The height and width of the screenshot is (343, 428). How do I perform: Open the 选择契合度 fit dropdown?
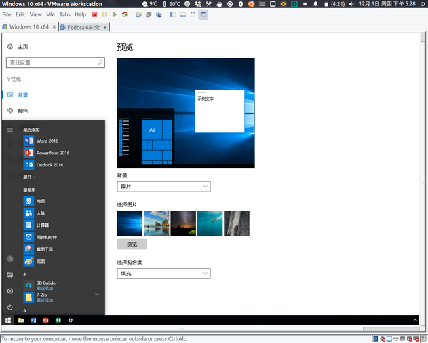(163, 273)
